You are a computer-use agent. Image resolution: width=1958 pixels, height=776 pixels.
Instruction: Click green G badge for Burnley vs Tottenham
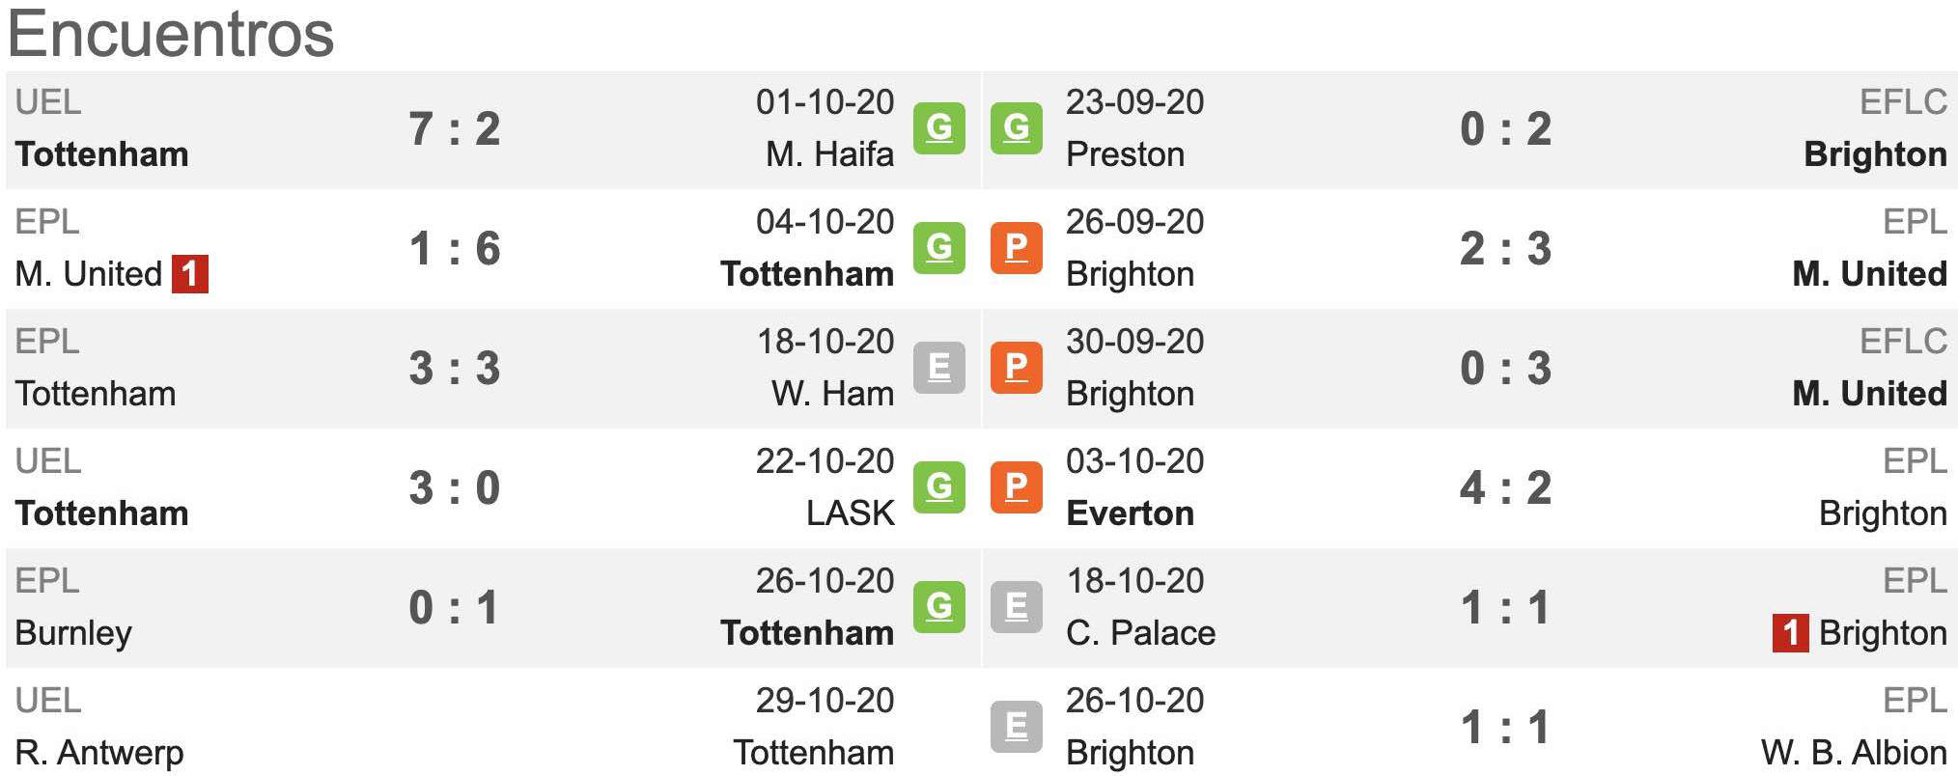[x=938, y=607]
